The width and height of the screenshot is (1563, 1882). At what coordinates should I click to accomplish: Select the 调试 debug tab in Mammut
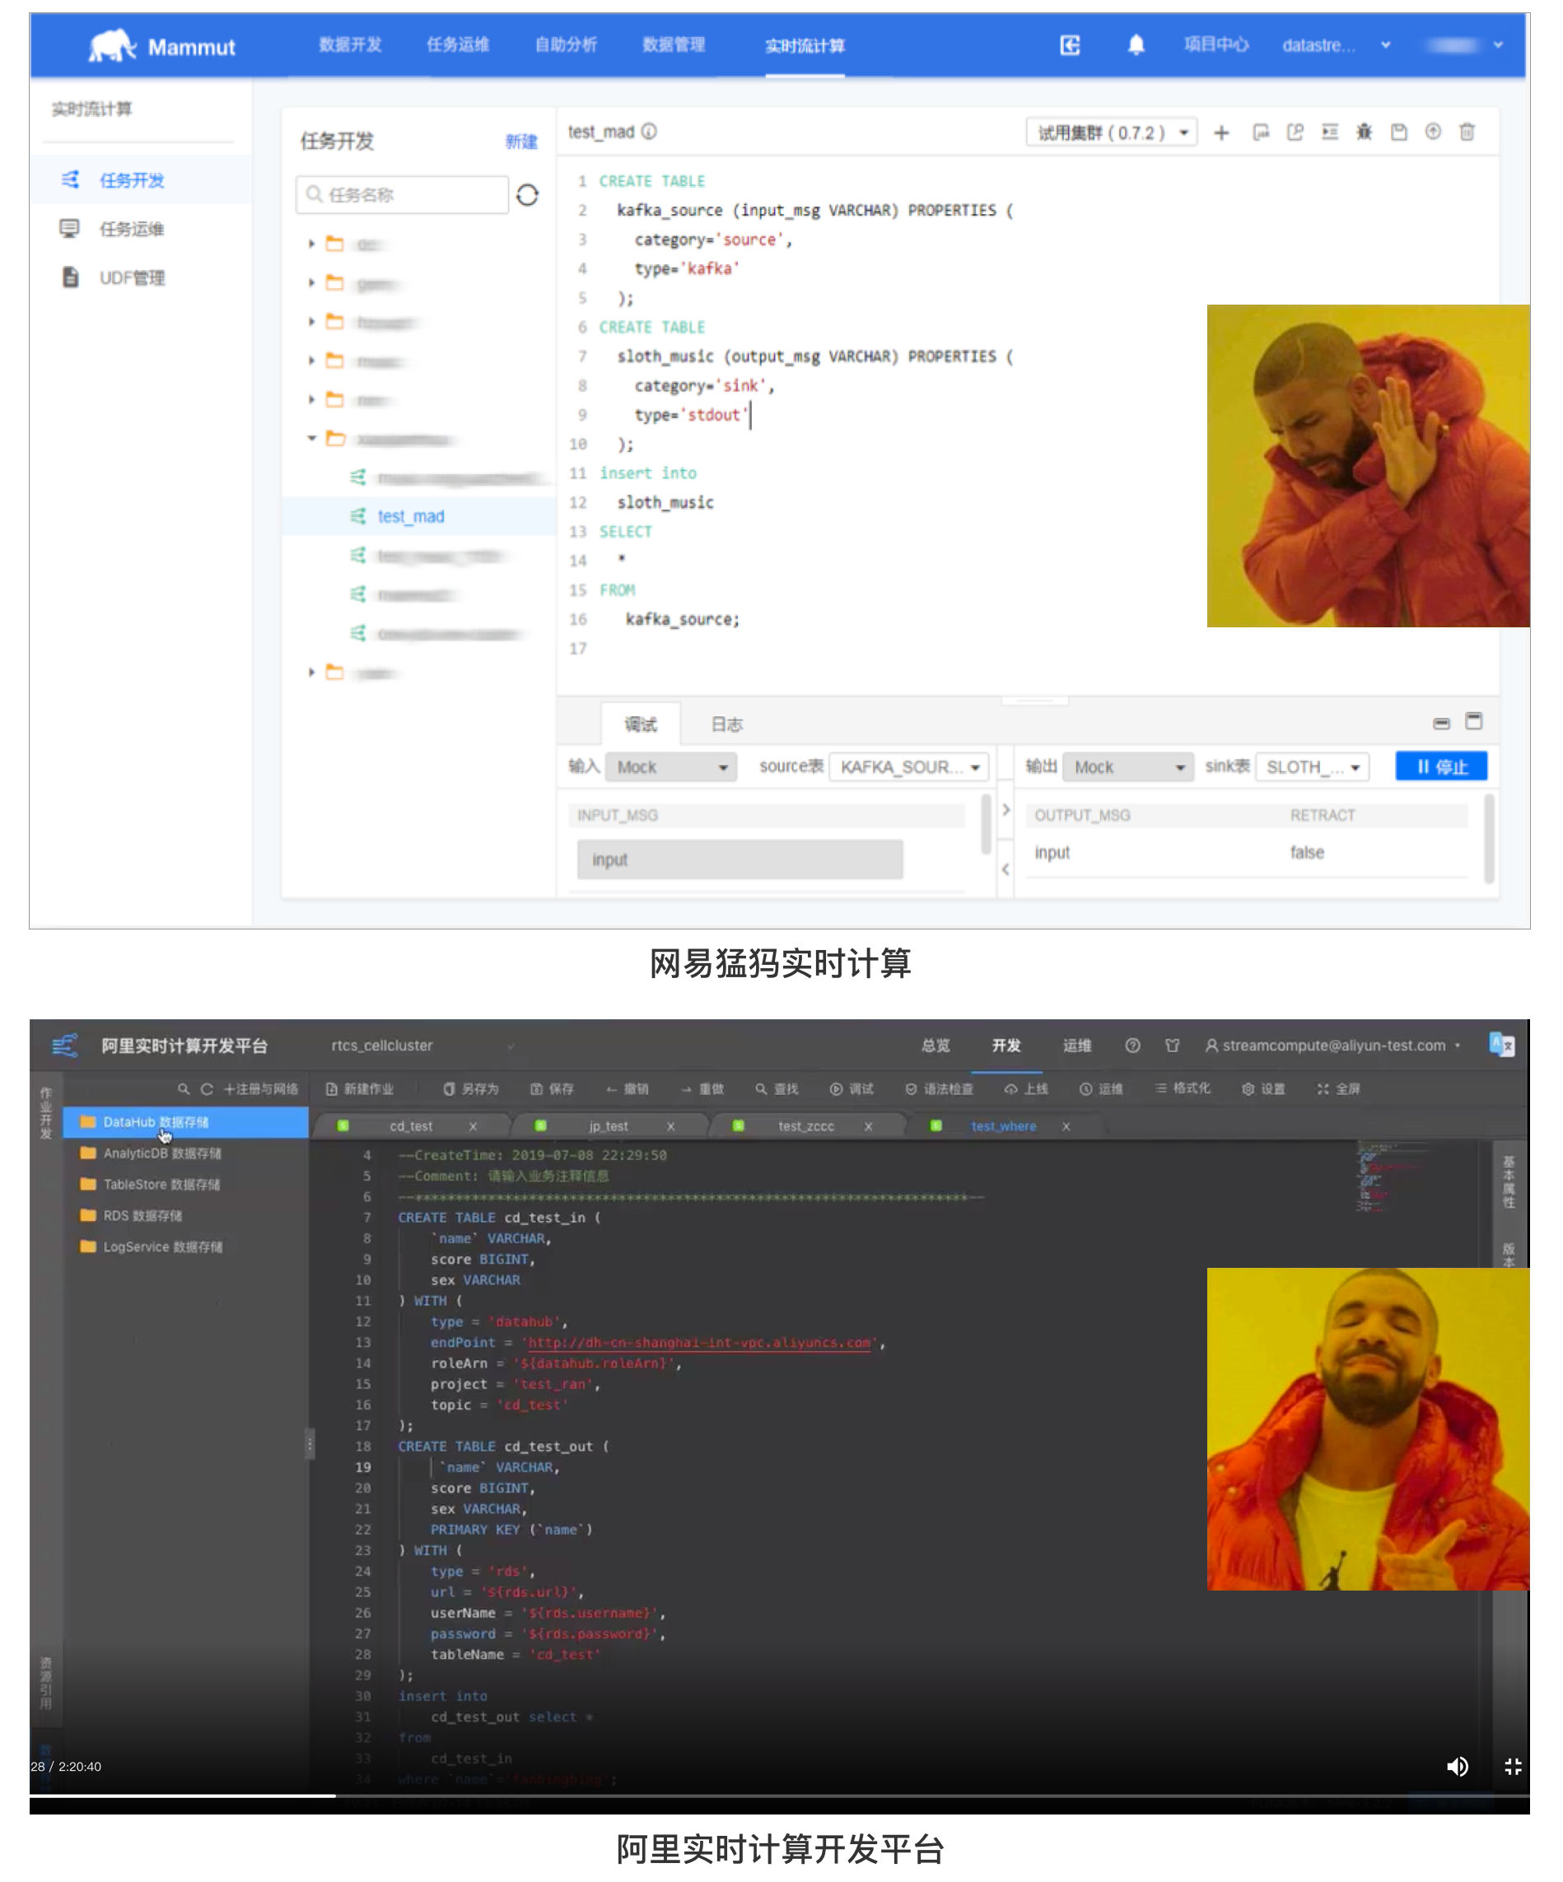[641, 724]
